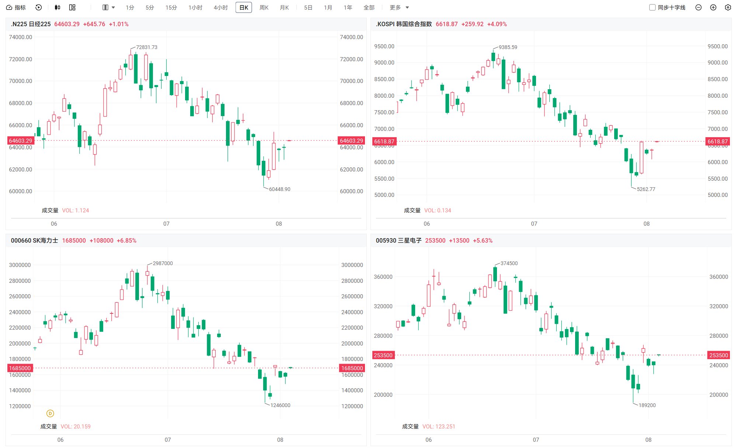This screenshot has height=448, width=734.
Task: Enable the 同步十字线 checkbox
Action: point(652,7)
